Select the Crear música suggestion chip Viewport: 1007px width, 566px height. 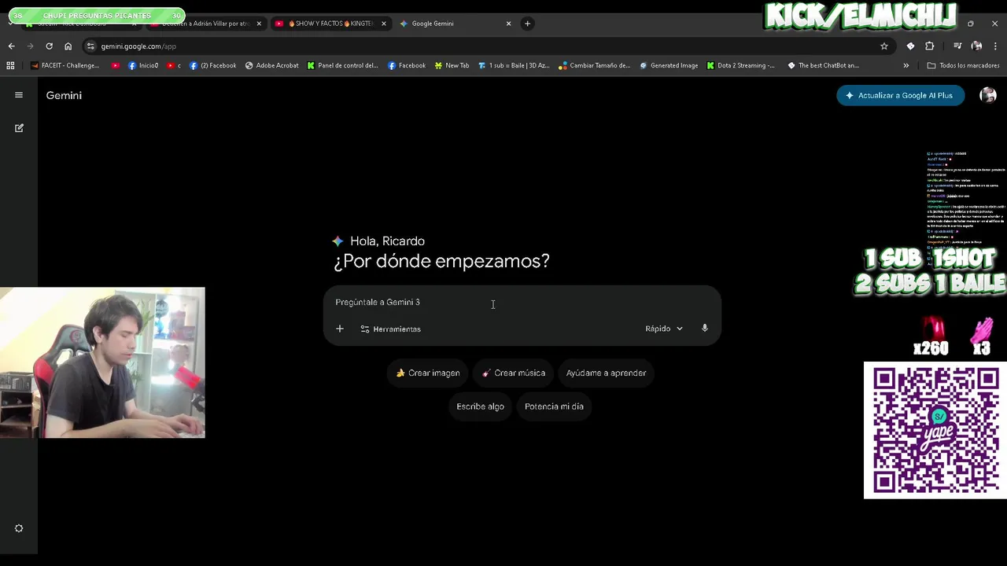click(x=514, y=373)
